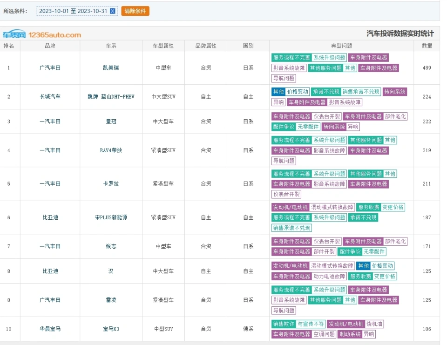The image size is (447, 345).
Task: Click 比亚迪 brand in 宋PLUS新能源 row
Action: pos(50,217)
